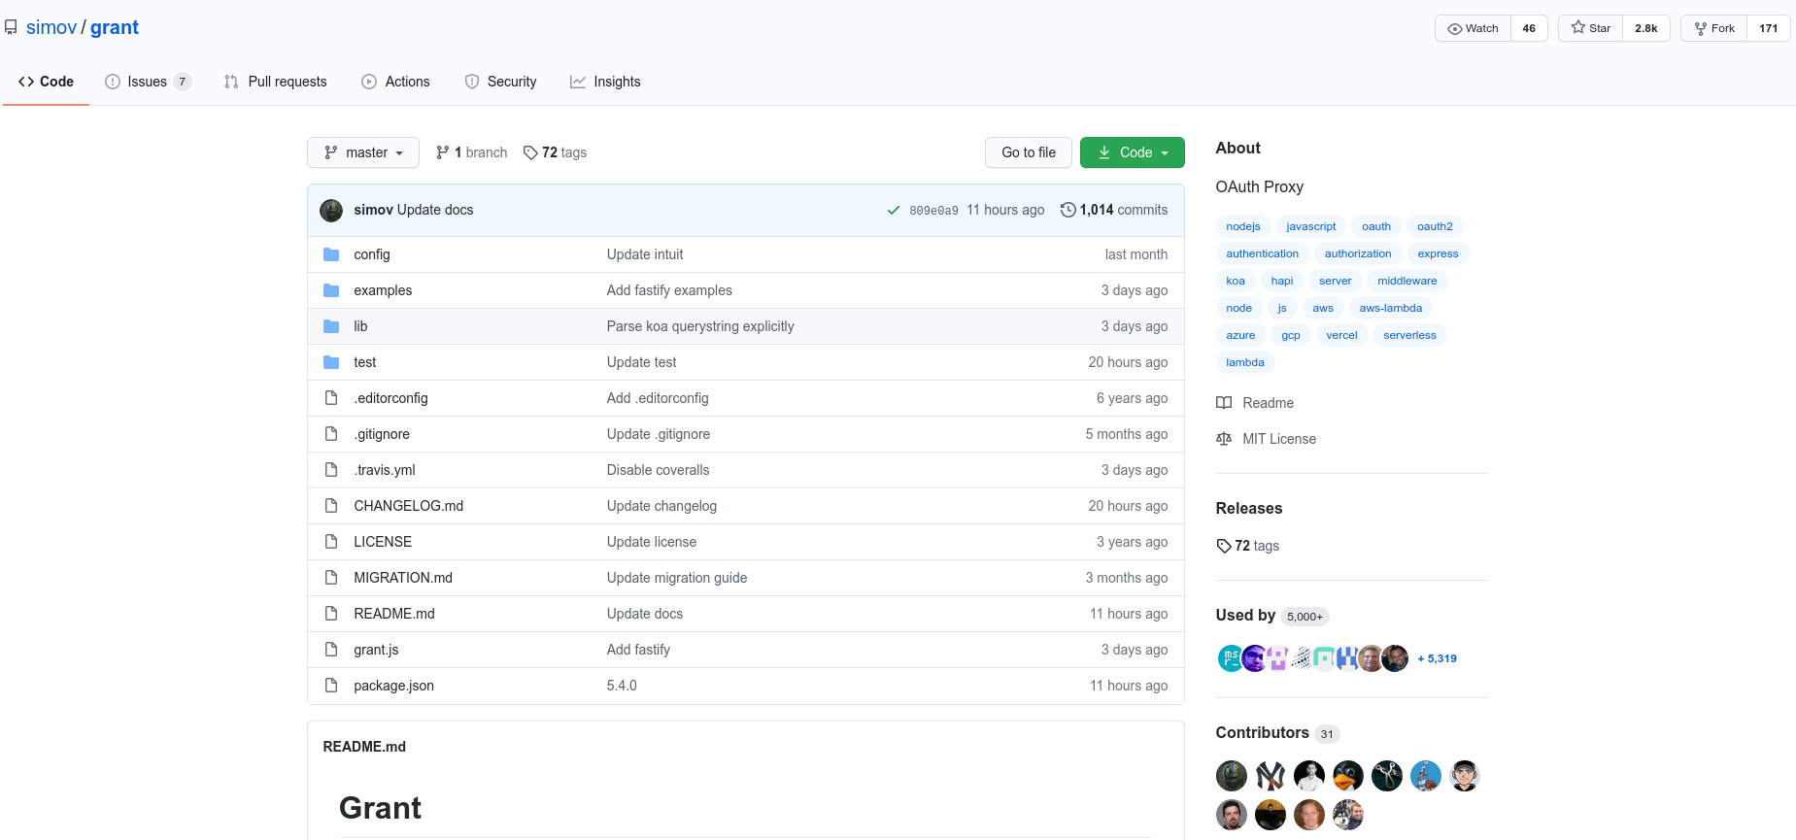Image resolution: width=1796 pixels, height=840 pixels.
Task: Click the scale icon next to MIT License
Action: point(1224,439)
